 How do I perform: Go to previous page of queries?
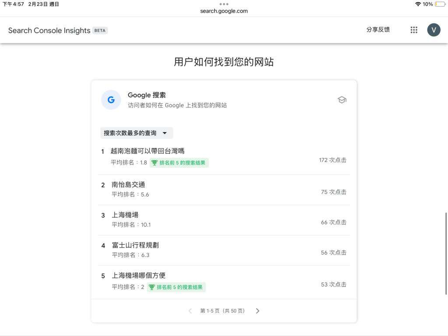coord(190,311)
